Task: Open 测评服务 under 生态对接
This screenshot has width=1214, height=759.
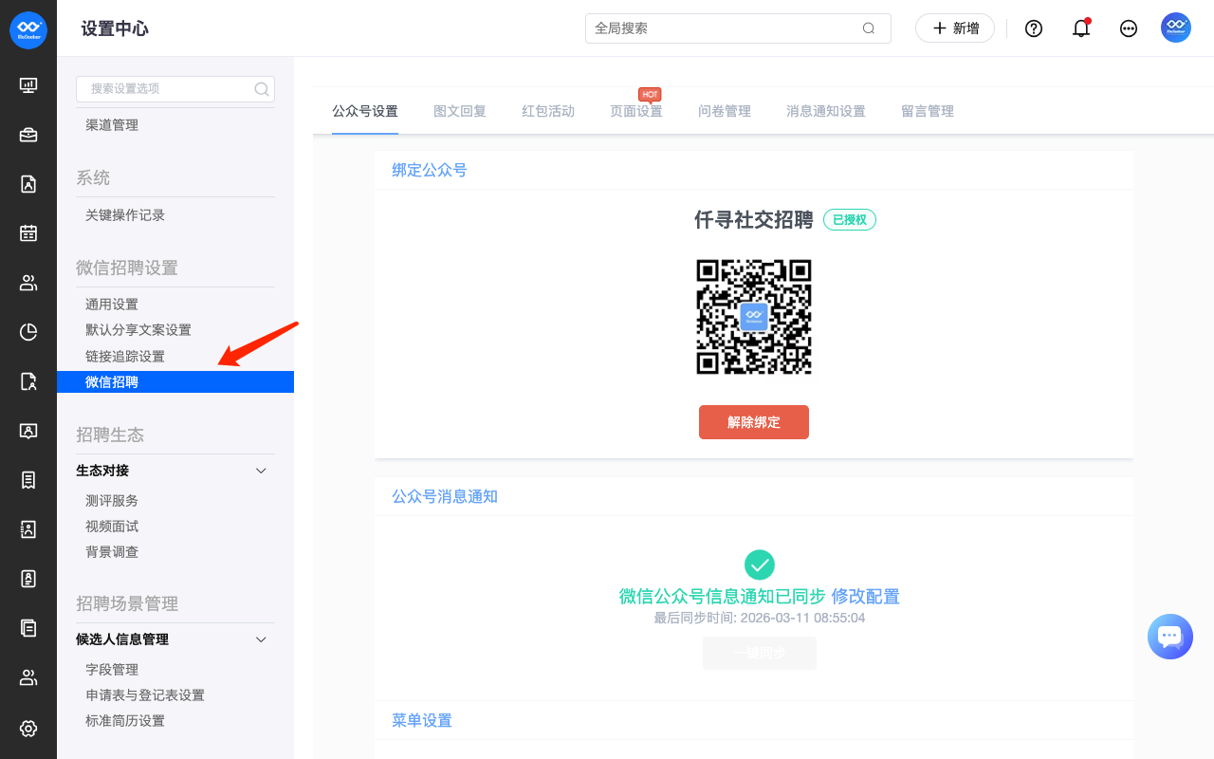Action: pyautogui.click(x=112, y=501)
